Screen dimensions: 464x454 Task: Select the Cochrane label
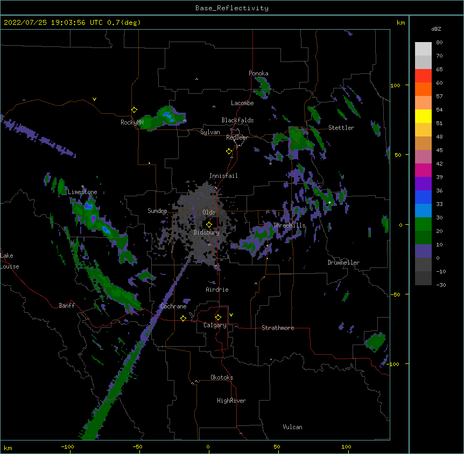click(173, 306)
